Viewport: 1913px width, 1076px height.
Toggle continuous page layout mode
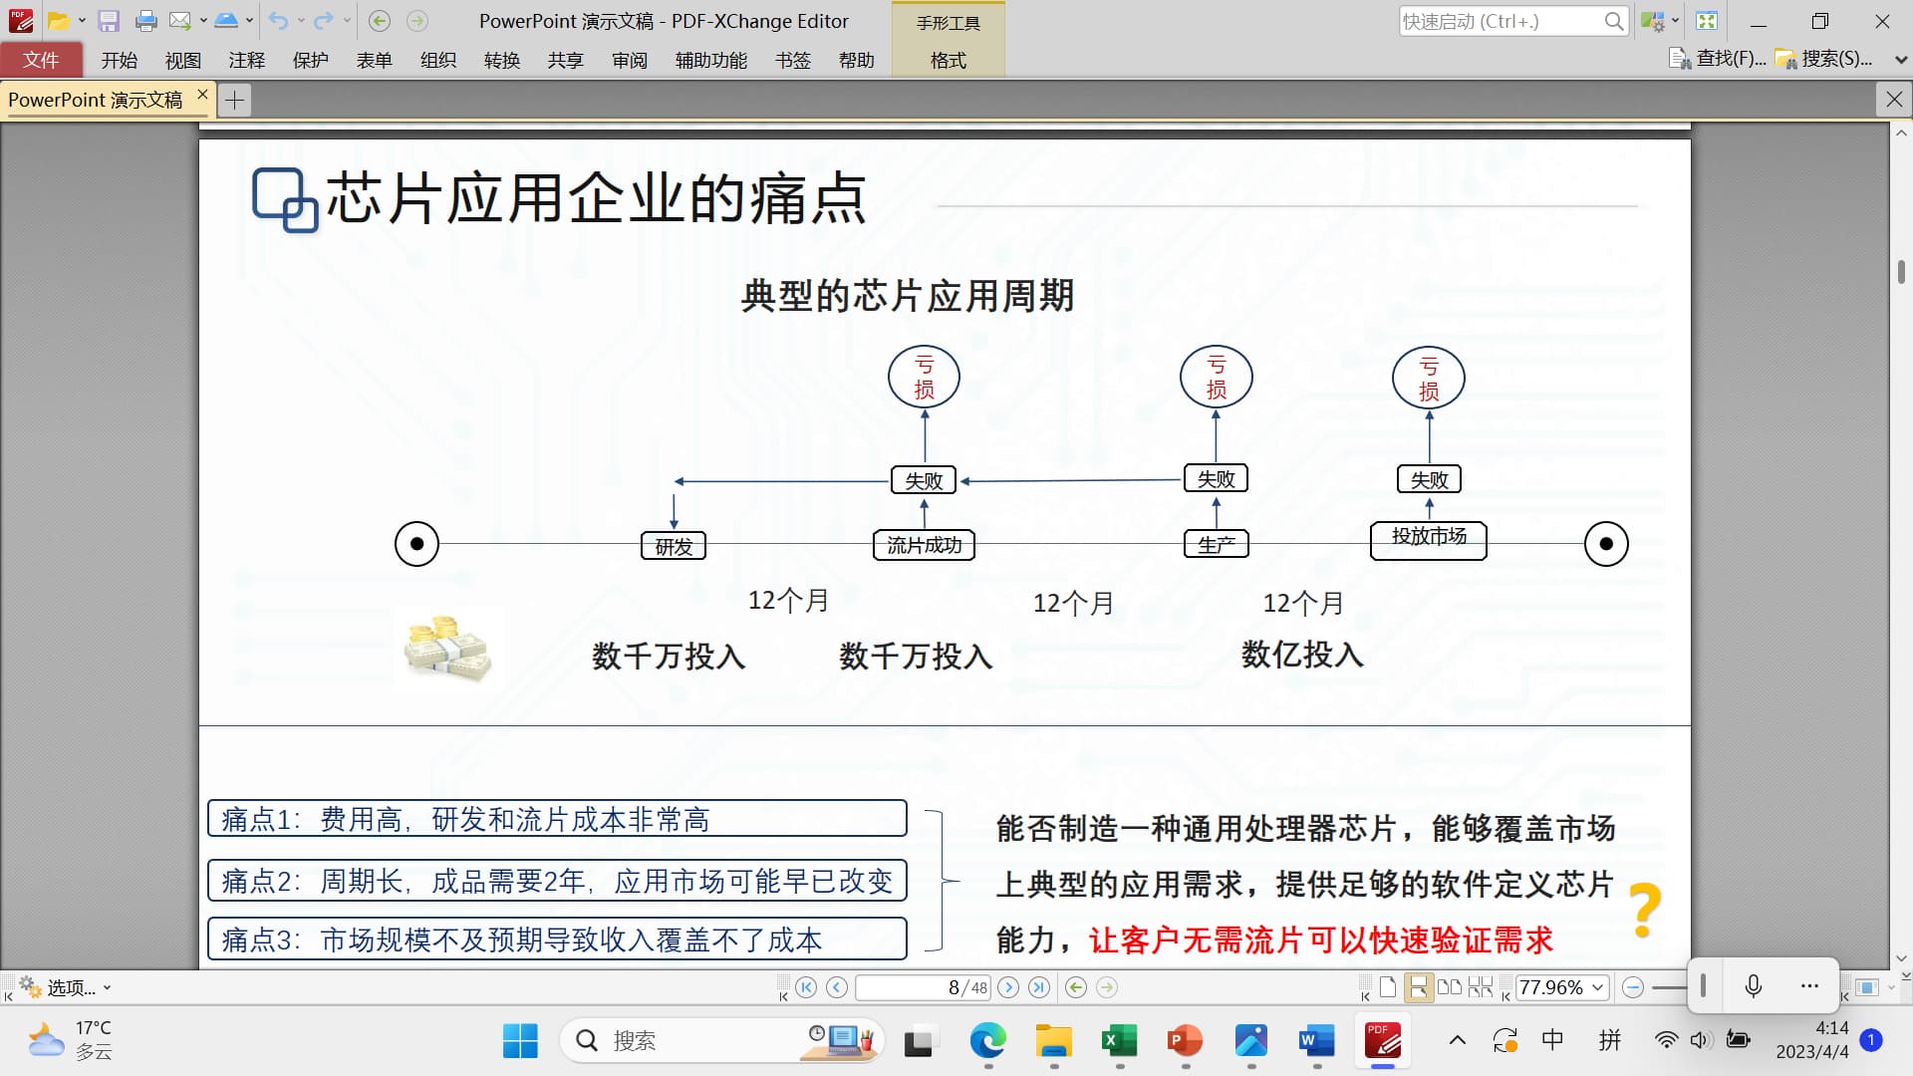click(x=1418, y=987)
